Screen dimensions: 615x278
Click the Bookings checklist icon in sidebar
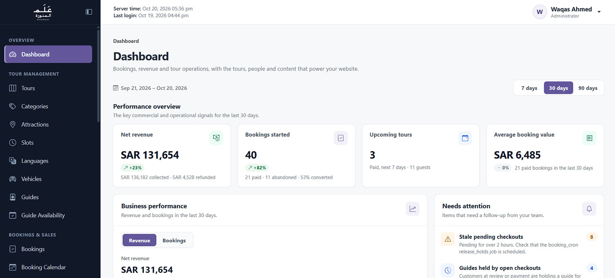(13, 249)
